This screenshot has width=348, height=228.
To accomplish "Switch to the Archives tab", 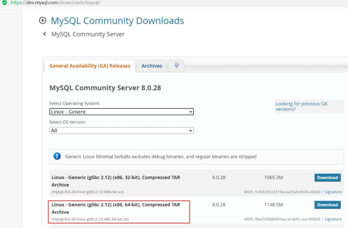I will pos(151,66).
